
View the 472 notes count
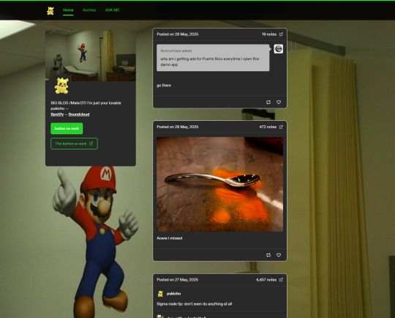[268, 127]
